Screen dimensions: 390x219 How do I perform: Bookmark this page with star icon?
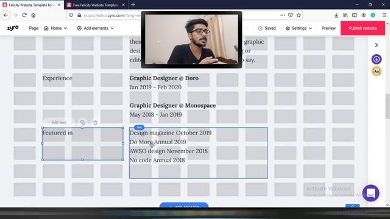pos(299,15)
